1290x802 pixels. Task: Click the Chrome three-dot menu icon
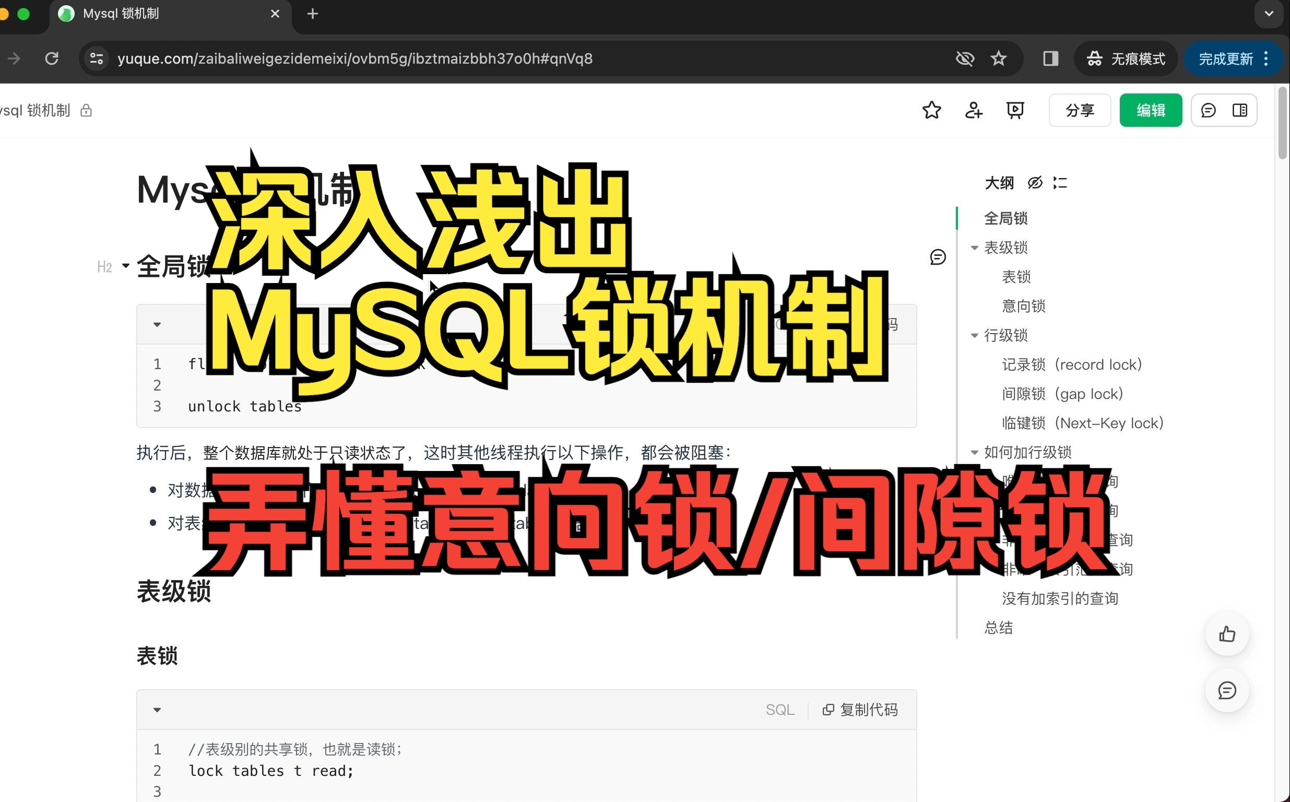click(1266, 58)
